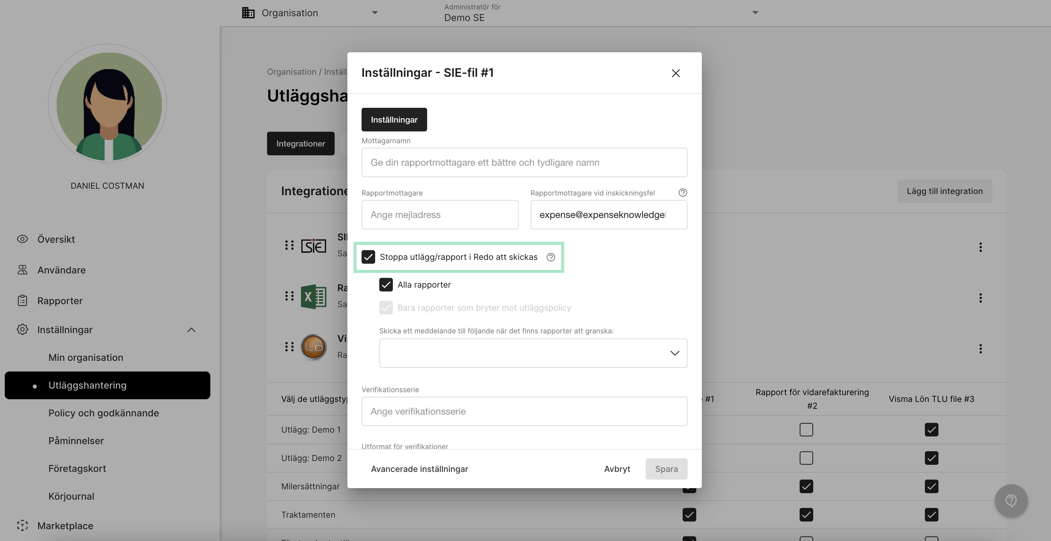Screen dimensions: 1051x541
Task: Click drag handle of SIE integration row
Action: tap(289, 245)
